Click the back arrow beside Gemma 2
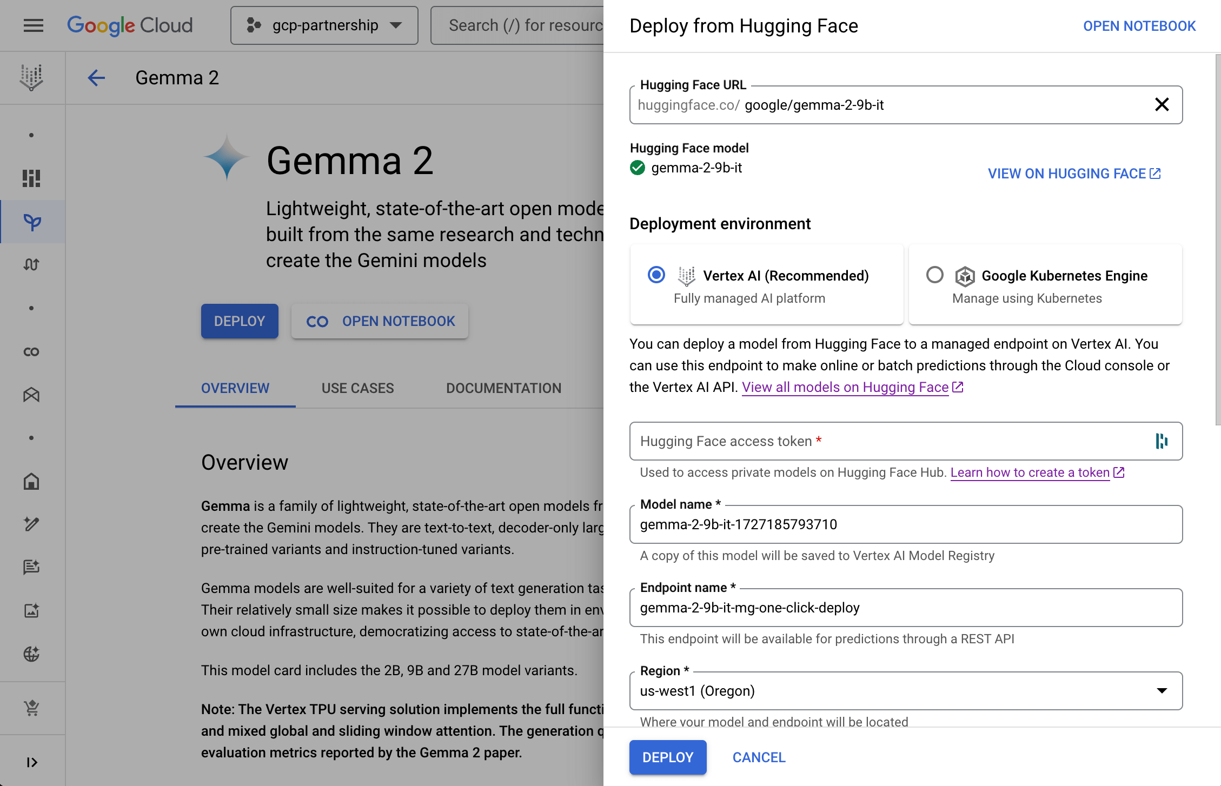Screen dimensions: 1221x786 (x=96, y=78)
